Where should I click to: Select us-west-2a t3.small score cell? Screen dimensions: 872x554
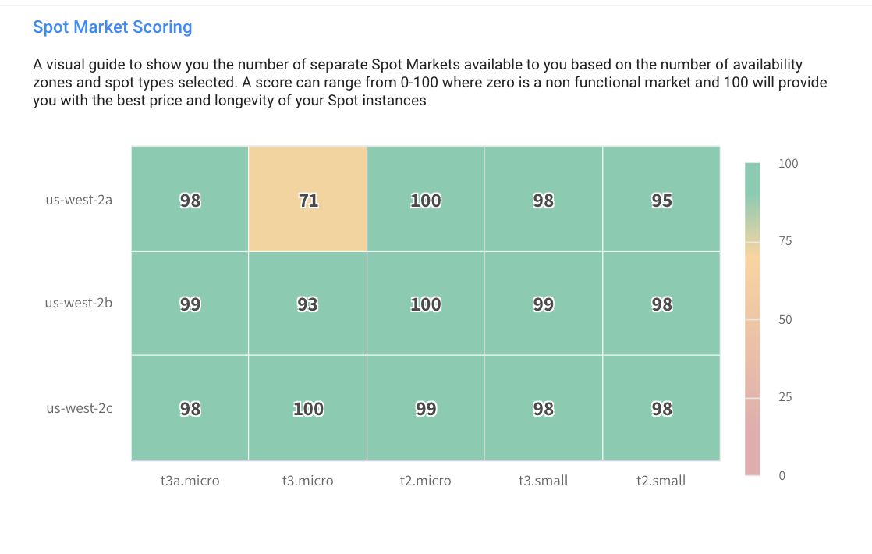click(544, 200)
